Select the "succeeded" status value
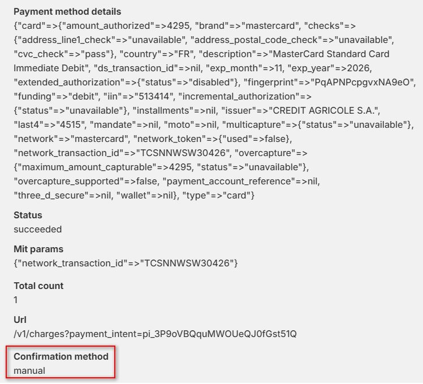423x384 pixels. click(x=38, y=229)
